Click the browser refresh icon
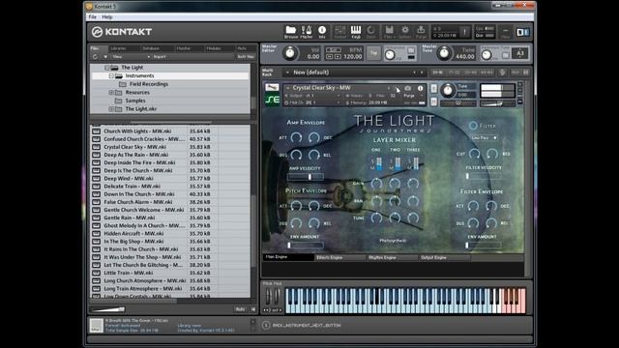 click(x=95, y=57)
